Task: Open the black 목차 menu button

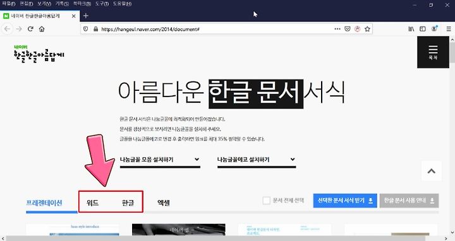Action: click(433, 52)
